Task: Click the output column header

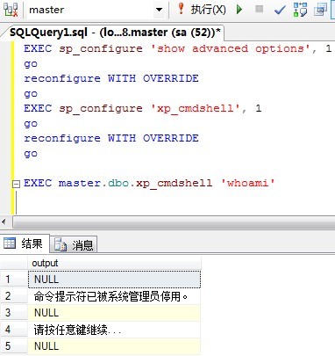Action: 114,263
